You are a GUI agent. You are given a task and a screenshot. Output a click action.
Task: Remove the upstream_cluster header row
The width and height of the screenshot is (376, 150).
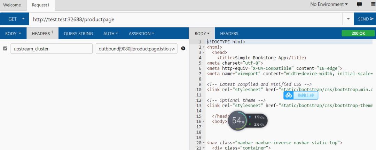point(183,49)
